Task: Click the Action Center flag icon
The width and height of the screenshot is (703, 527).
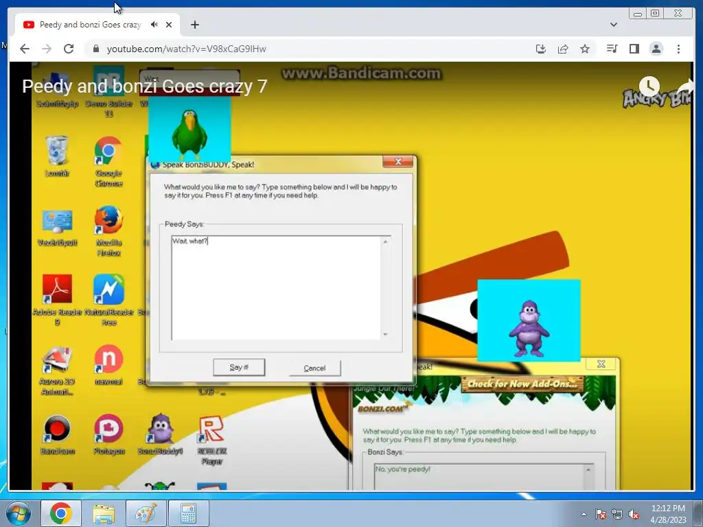Action: pyautogui.click(x=600, y=514)
